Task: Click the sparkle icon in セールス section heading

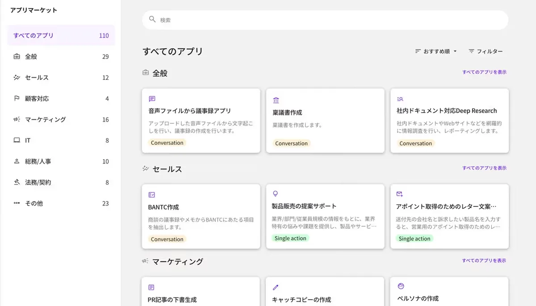Action: (x=146, y=168)
